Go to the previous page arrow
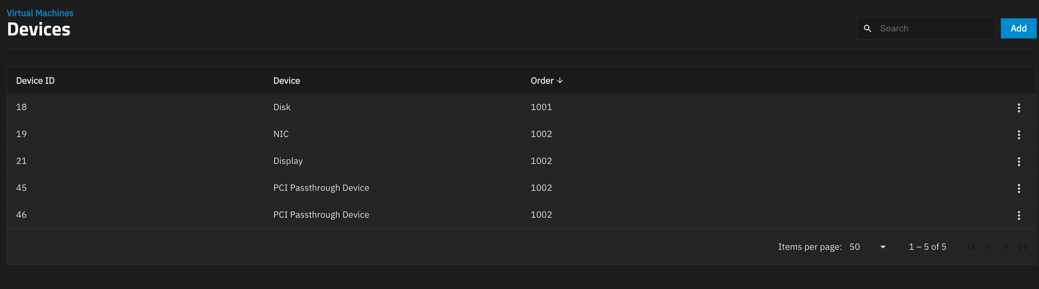This screenshot has width=1039, height=289. [x=989, y=247]
